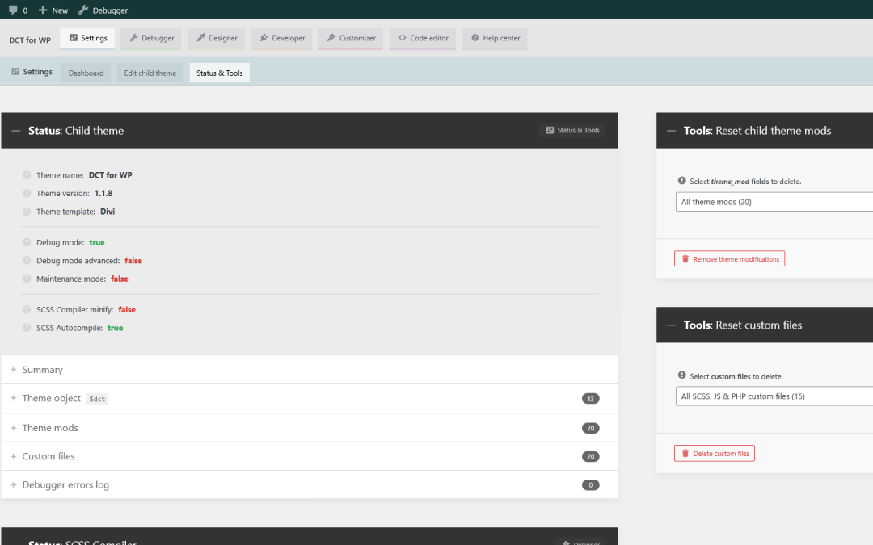This screenshot has height=545, width=873.
Task: Click the Settings sub-bar grid icon
Action: click(15, 72)
